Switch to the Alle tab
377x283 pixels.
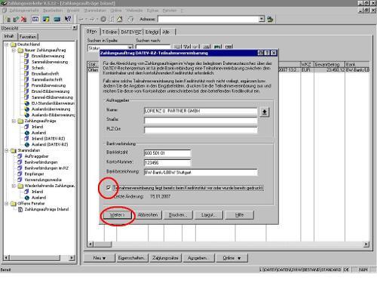point(166,32)
